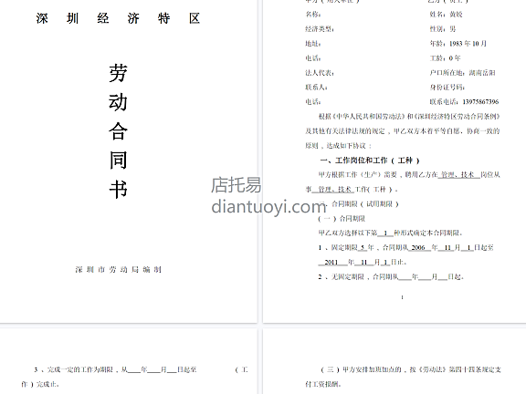This screenshot has width=526, height=394.
Task: Click the line '付工资报酬。' on the fourth page
Action: (323, 384)
